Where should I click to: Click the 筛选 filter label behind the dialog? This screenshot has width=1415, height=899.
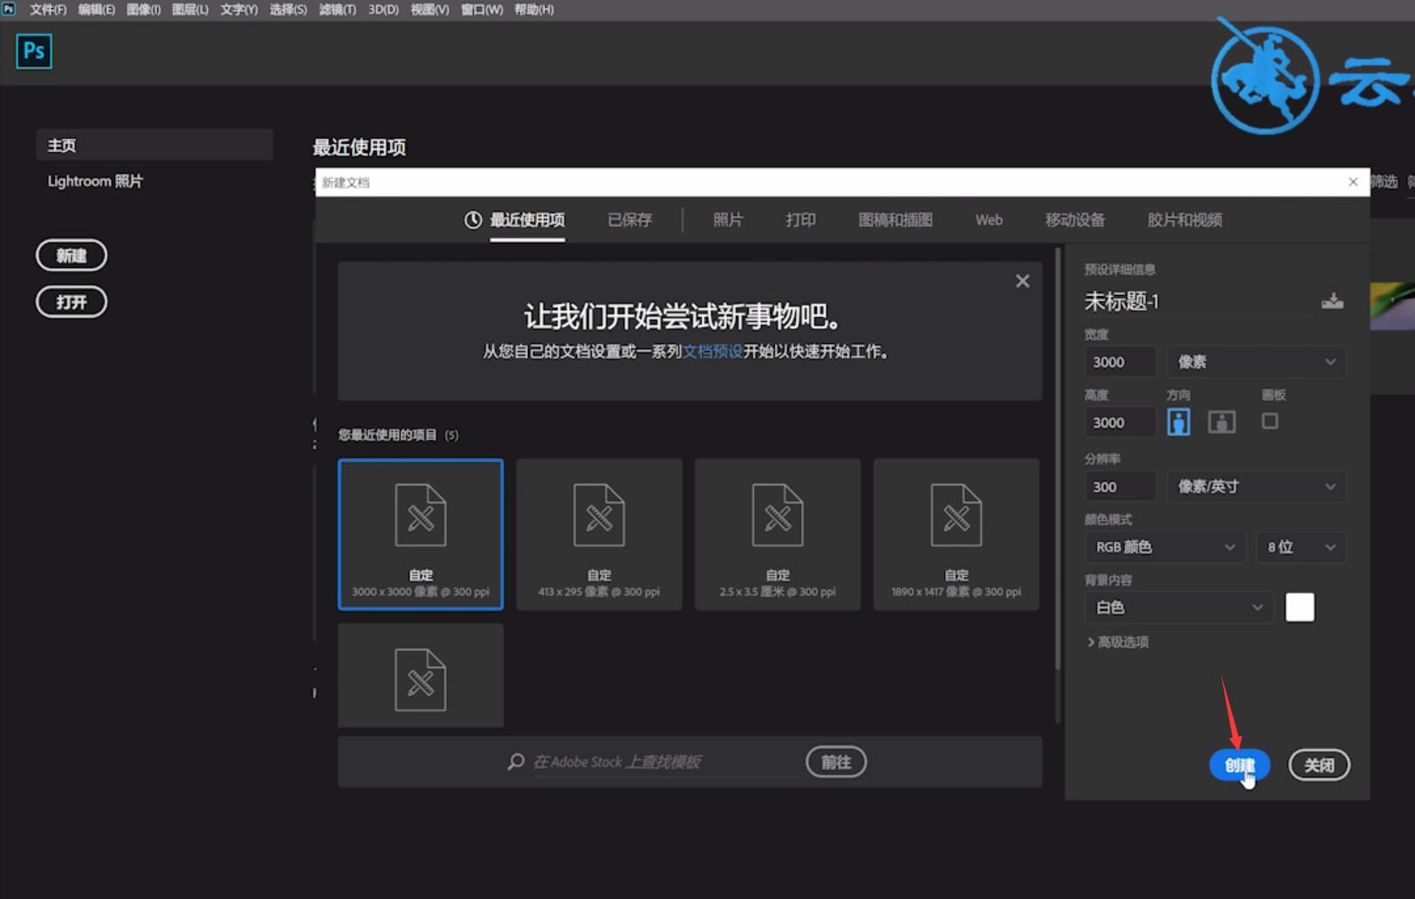click(x=1384, y=182)
